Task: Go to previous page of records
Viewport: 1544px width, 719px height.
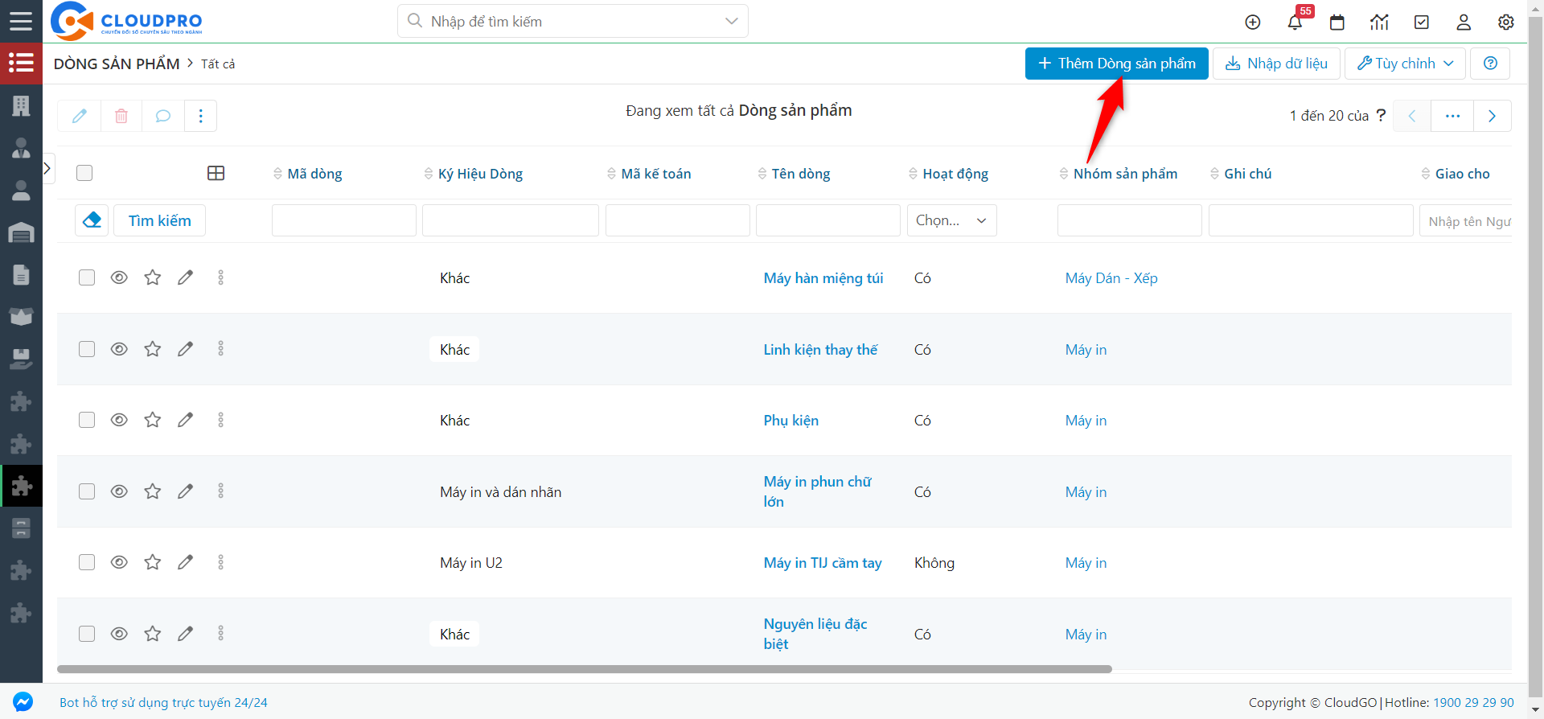Action: pyautogui.click(x=1411, y=116)
